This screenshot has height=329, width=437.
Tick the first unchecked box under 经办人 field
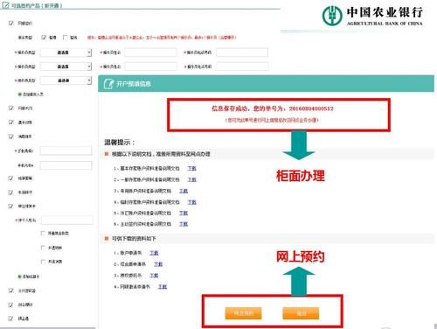coord(43,233)
